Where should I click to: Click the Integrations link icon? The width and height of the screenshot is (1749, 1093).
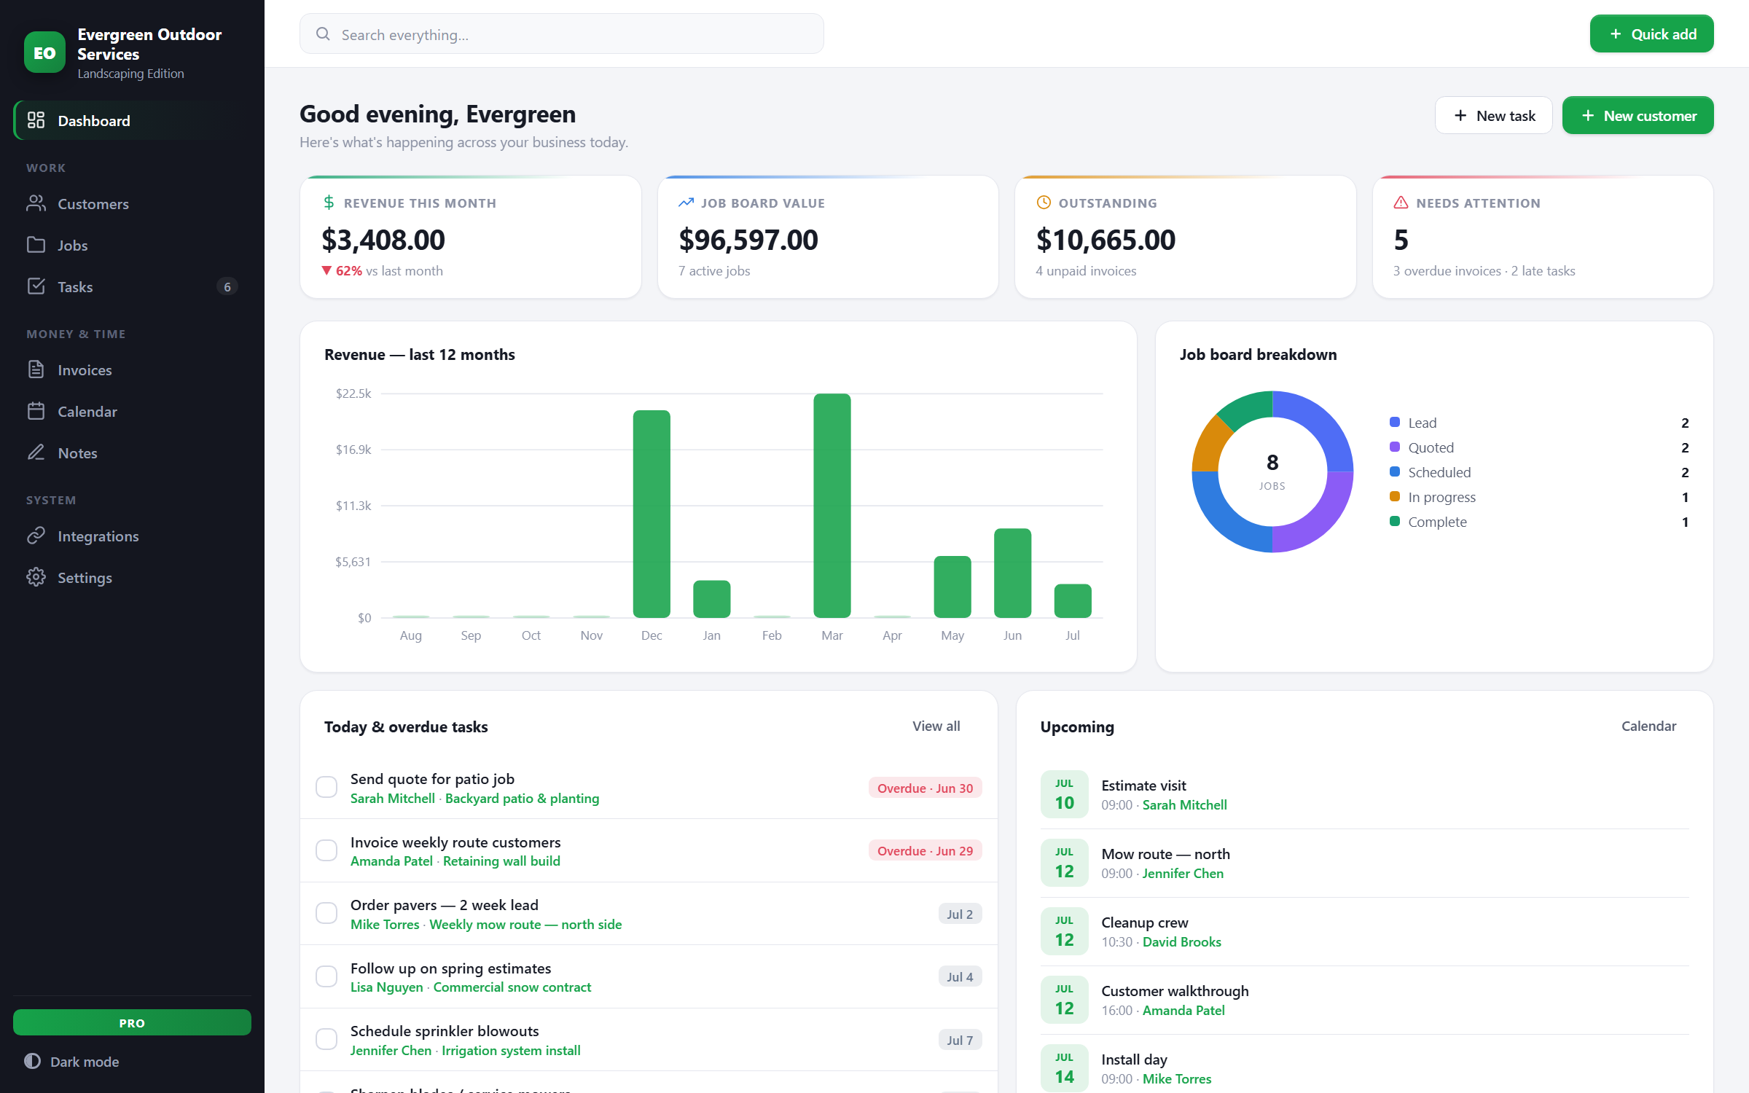pos(36,536)
